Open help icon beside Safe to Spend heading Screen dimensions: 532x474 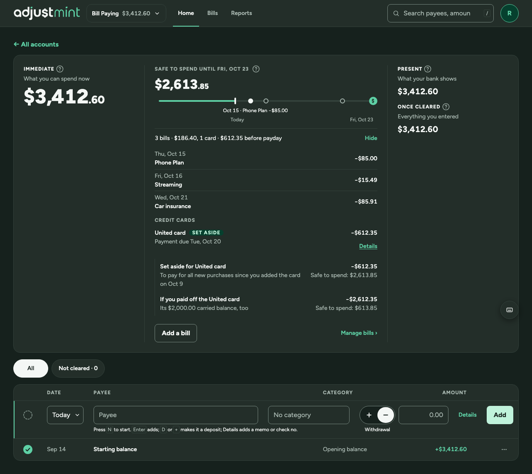pyautogui.click(x=256, y=69)
